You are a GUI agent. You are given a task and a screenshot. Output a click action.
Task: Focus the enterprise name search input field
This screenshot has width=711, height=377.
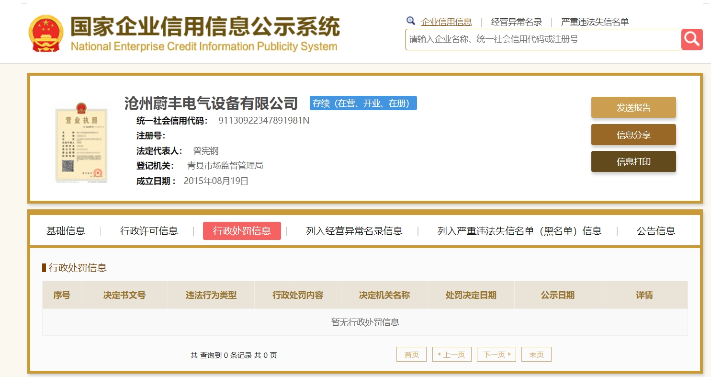543,39
